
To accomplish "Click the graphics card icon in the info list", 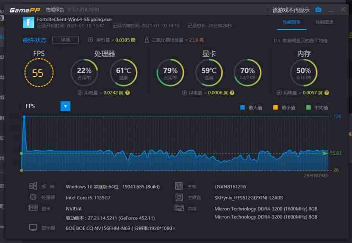I will pos(33,208).
